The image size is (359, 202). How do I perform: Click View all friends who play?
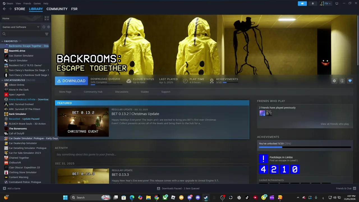(335, 124)
